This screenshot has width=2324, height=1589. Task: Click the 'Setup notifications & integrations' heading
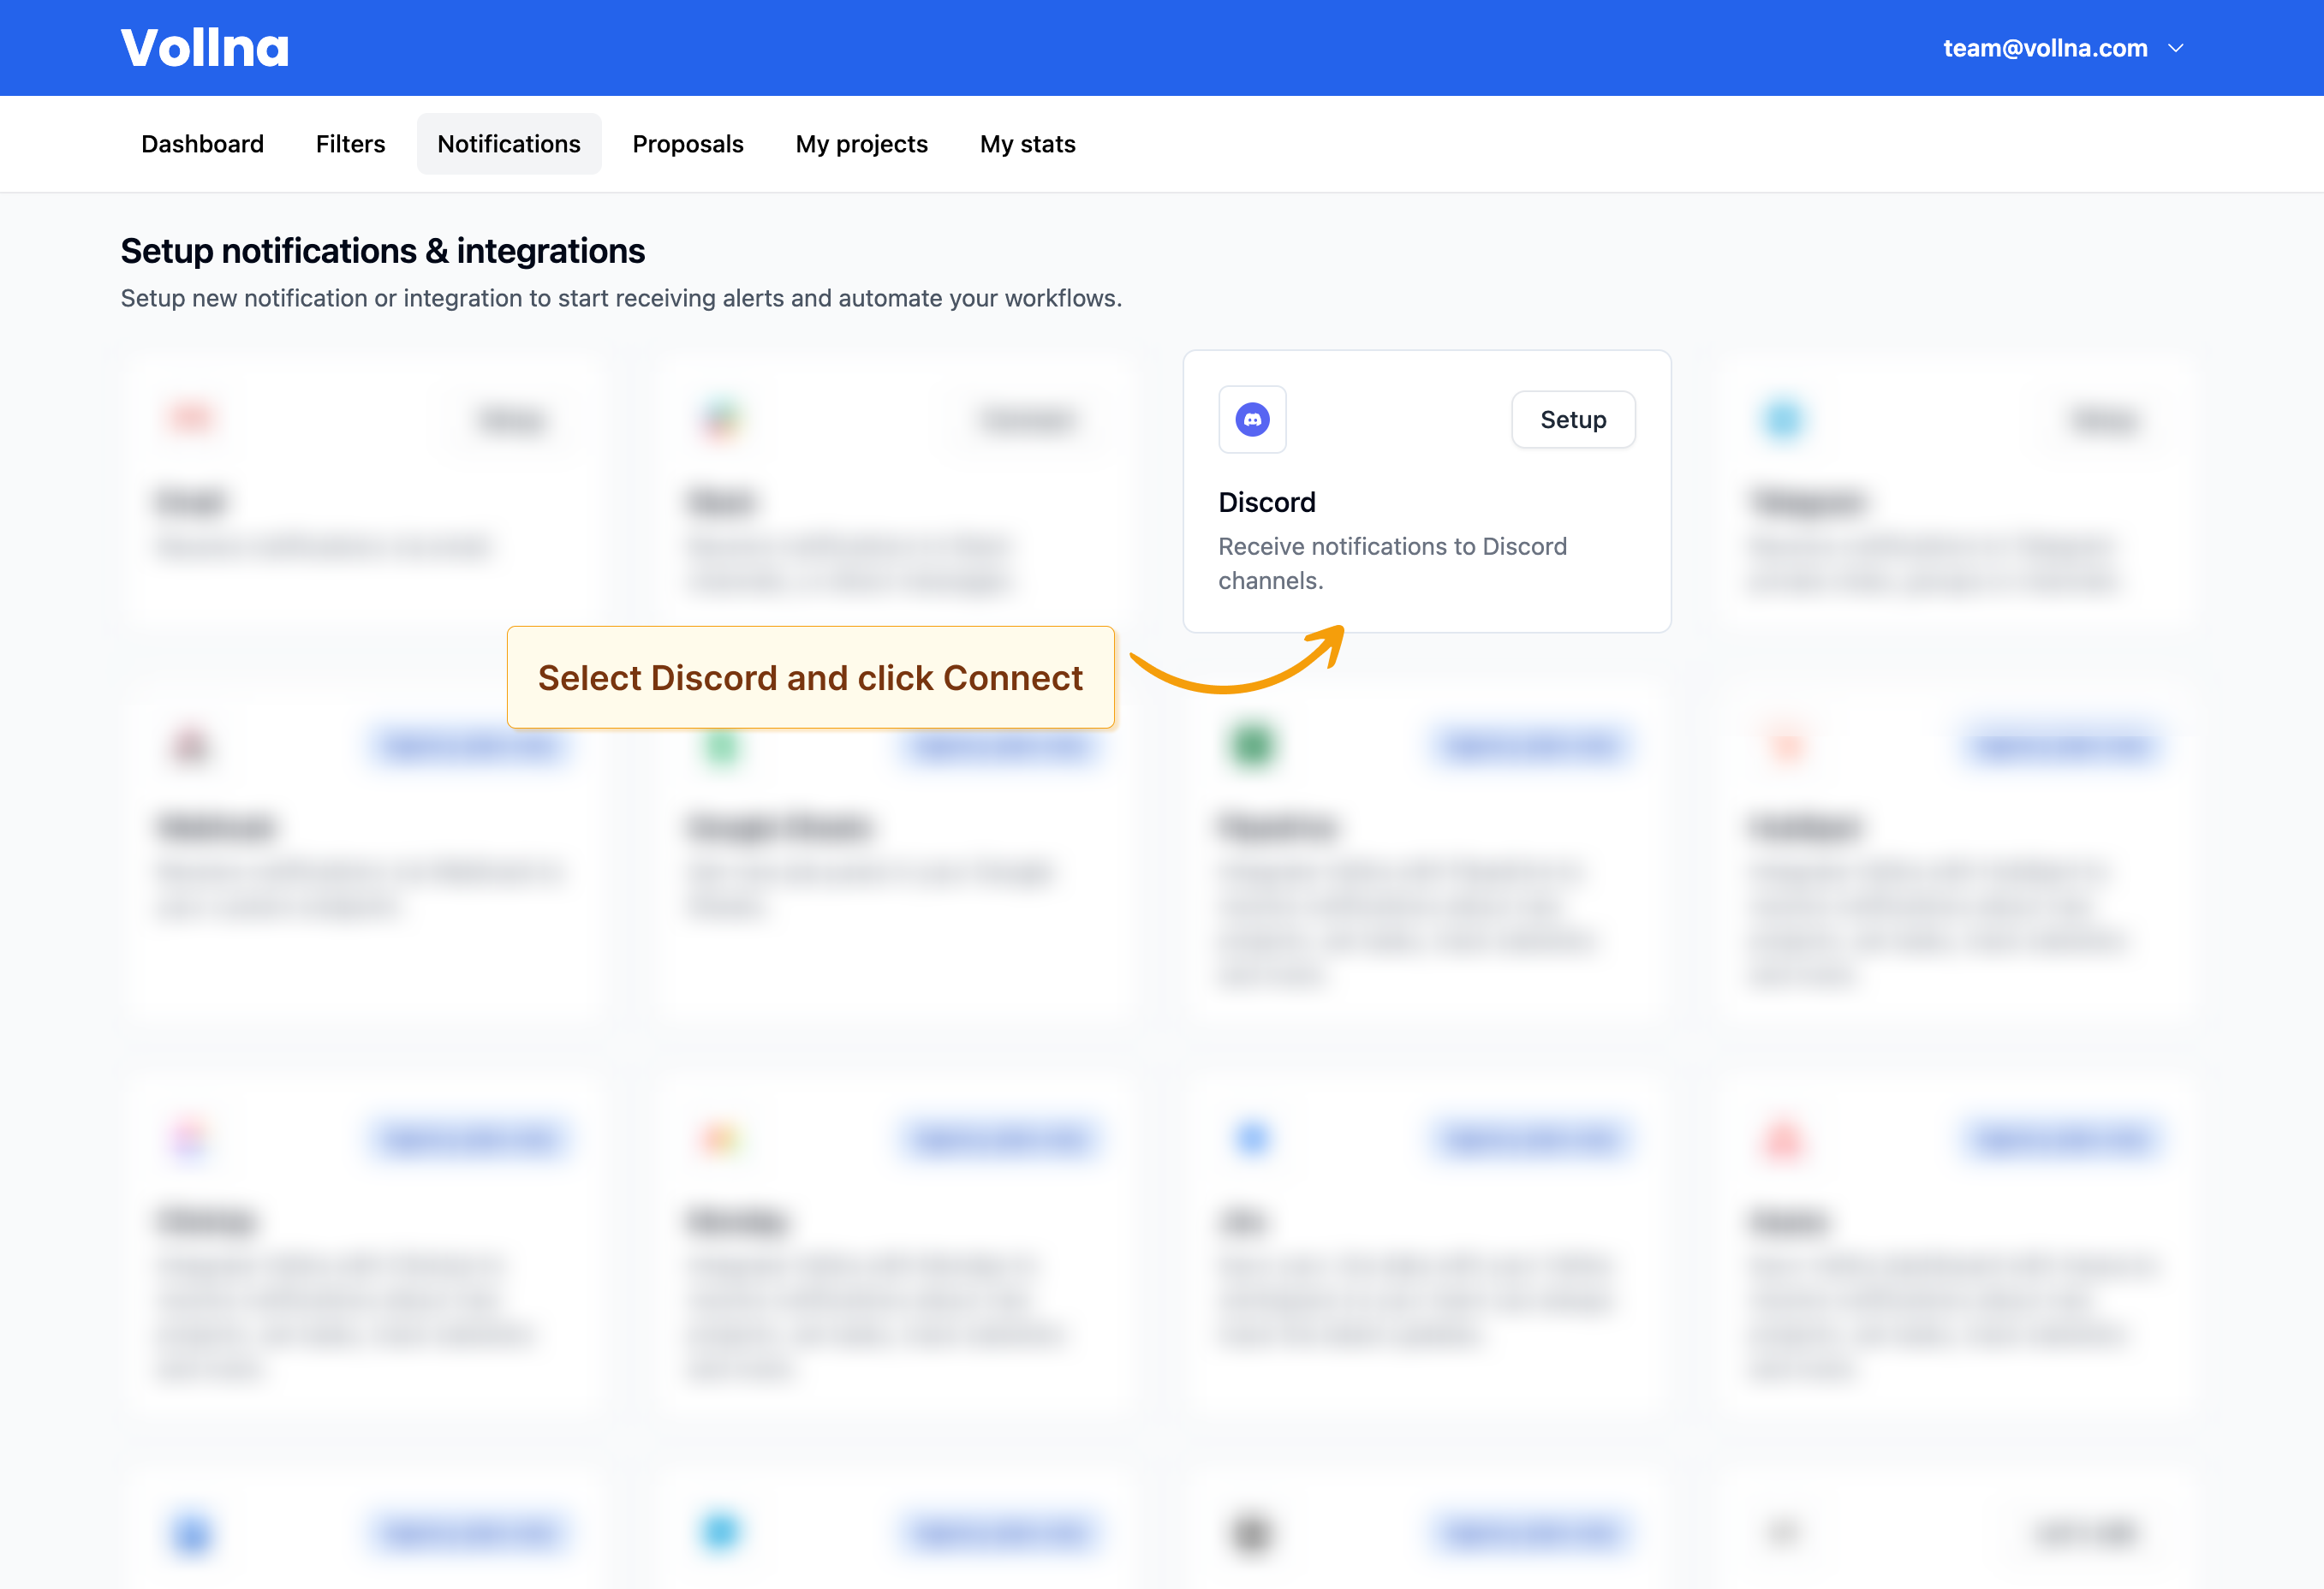[x=382, y=251]
